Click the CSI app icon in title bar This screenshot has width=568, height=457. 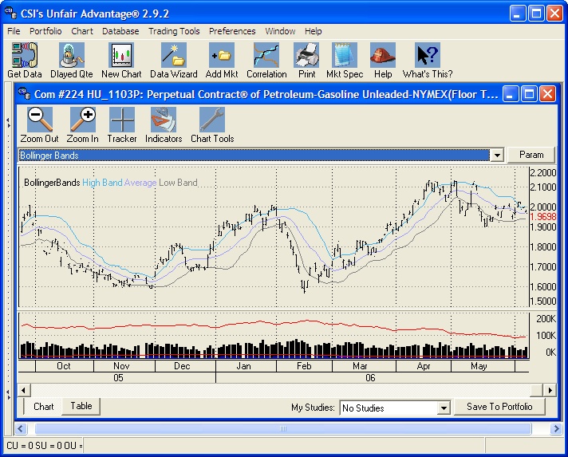point(10,13)
